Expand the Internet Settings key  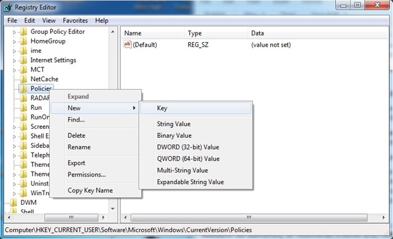coord(14,61)
